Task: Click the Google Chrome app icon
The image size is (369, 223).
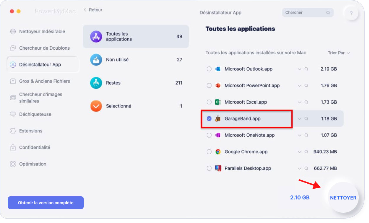Action: pos(218,152)
